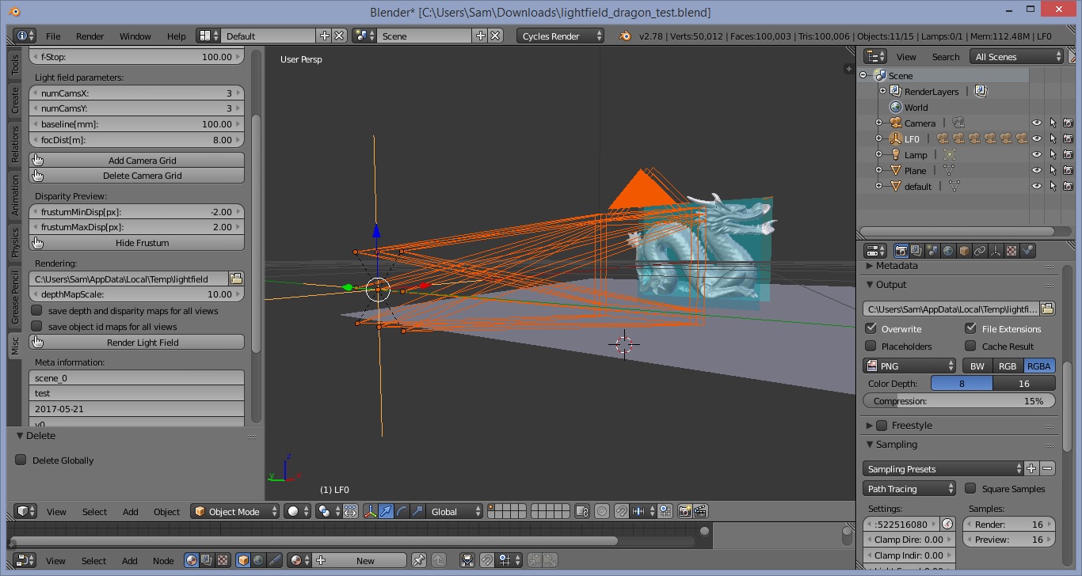This screenshot has width=1082, height=576.
Task: Open the Path Tracing integrator dropdown
Action: (x=909, y=488)
